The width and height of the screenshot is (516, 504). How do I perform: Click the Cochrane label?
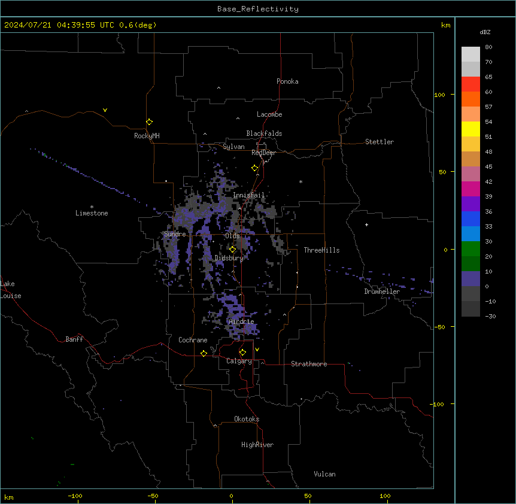pyautogui.click(x=193, y=340)
